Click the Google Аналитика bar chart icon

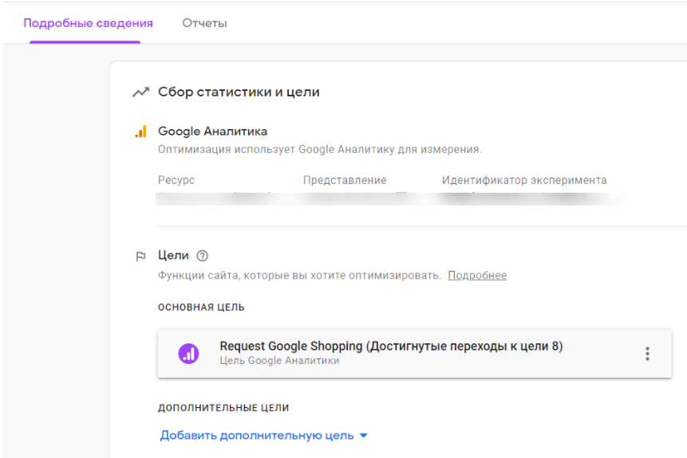coord(140,131)
